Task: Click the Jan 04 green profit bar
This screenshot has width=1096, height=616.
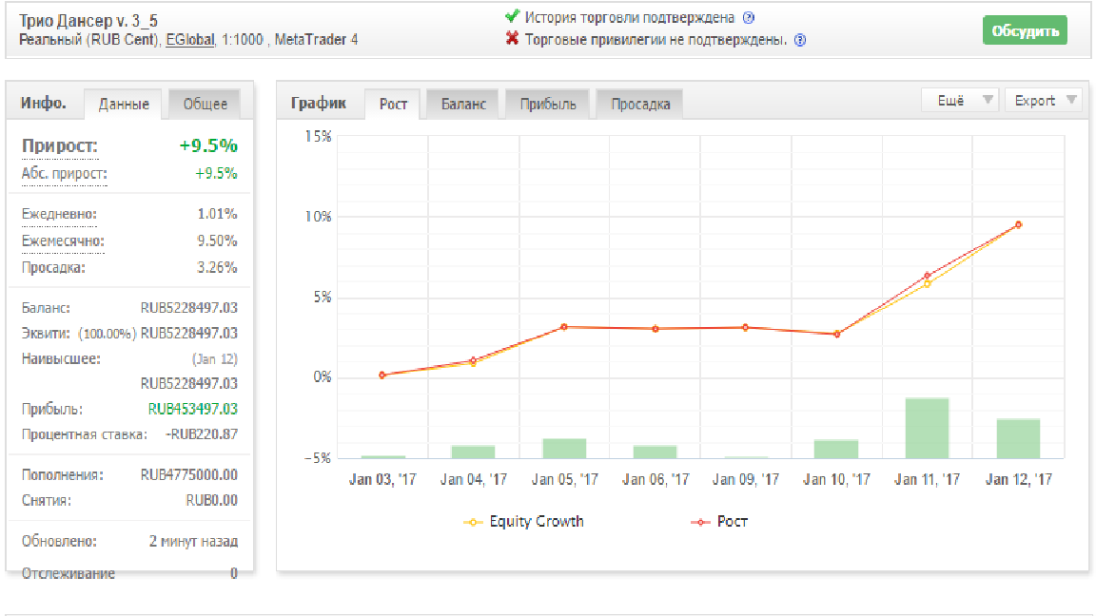Action: point(473,452)
